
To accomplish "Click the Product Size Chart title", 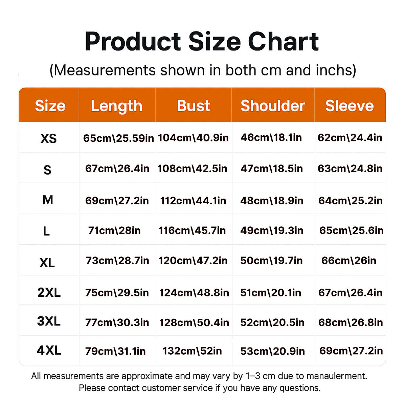I will point(202,42).
